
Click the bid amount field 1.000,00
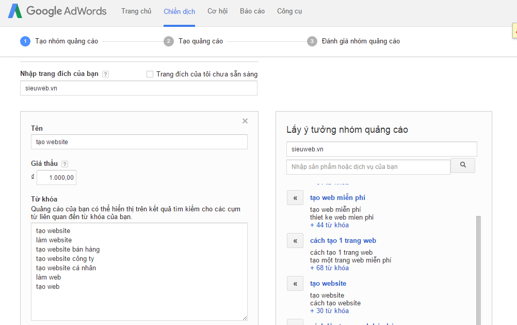coord(56,177)
